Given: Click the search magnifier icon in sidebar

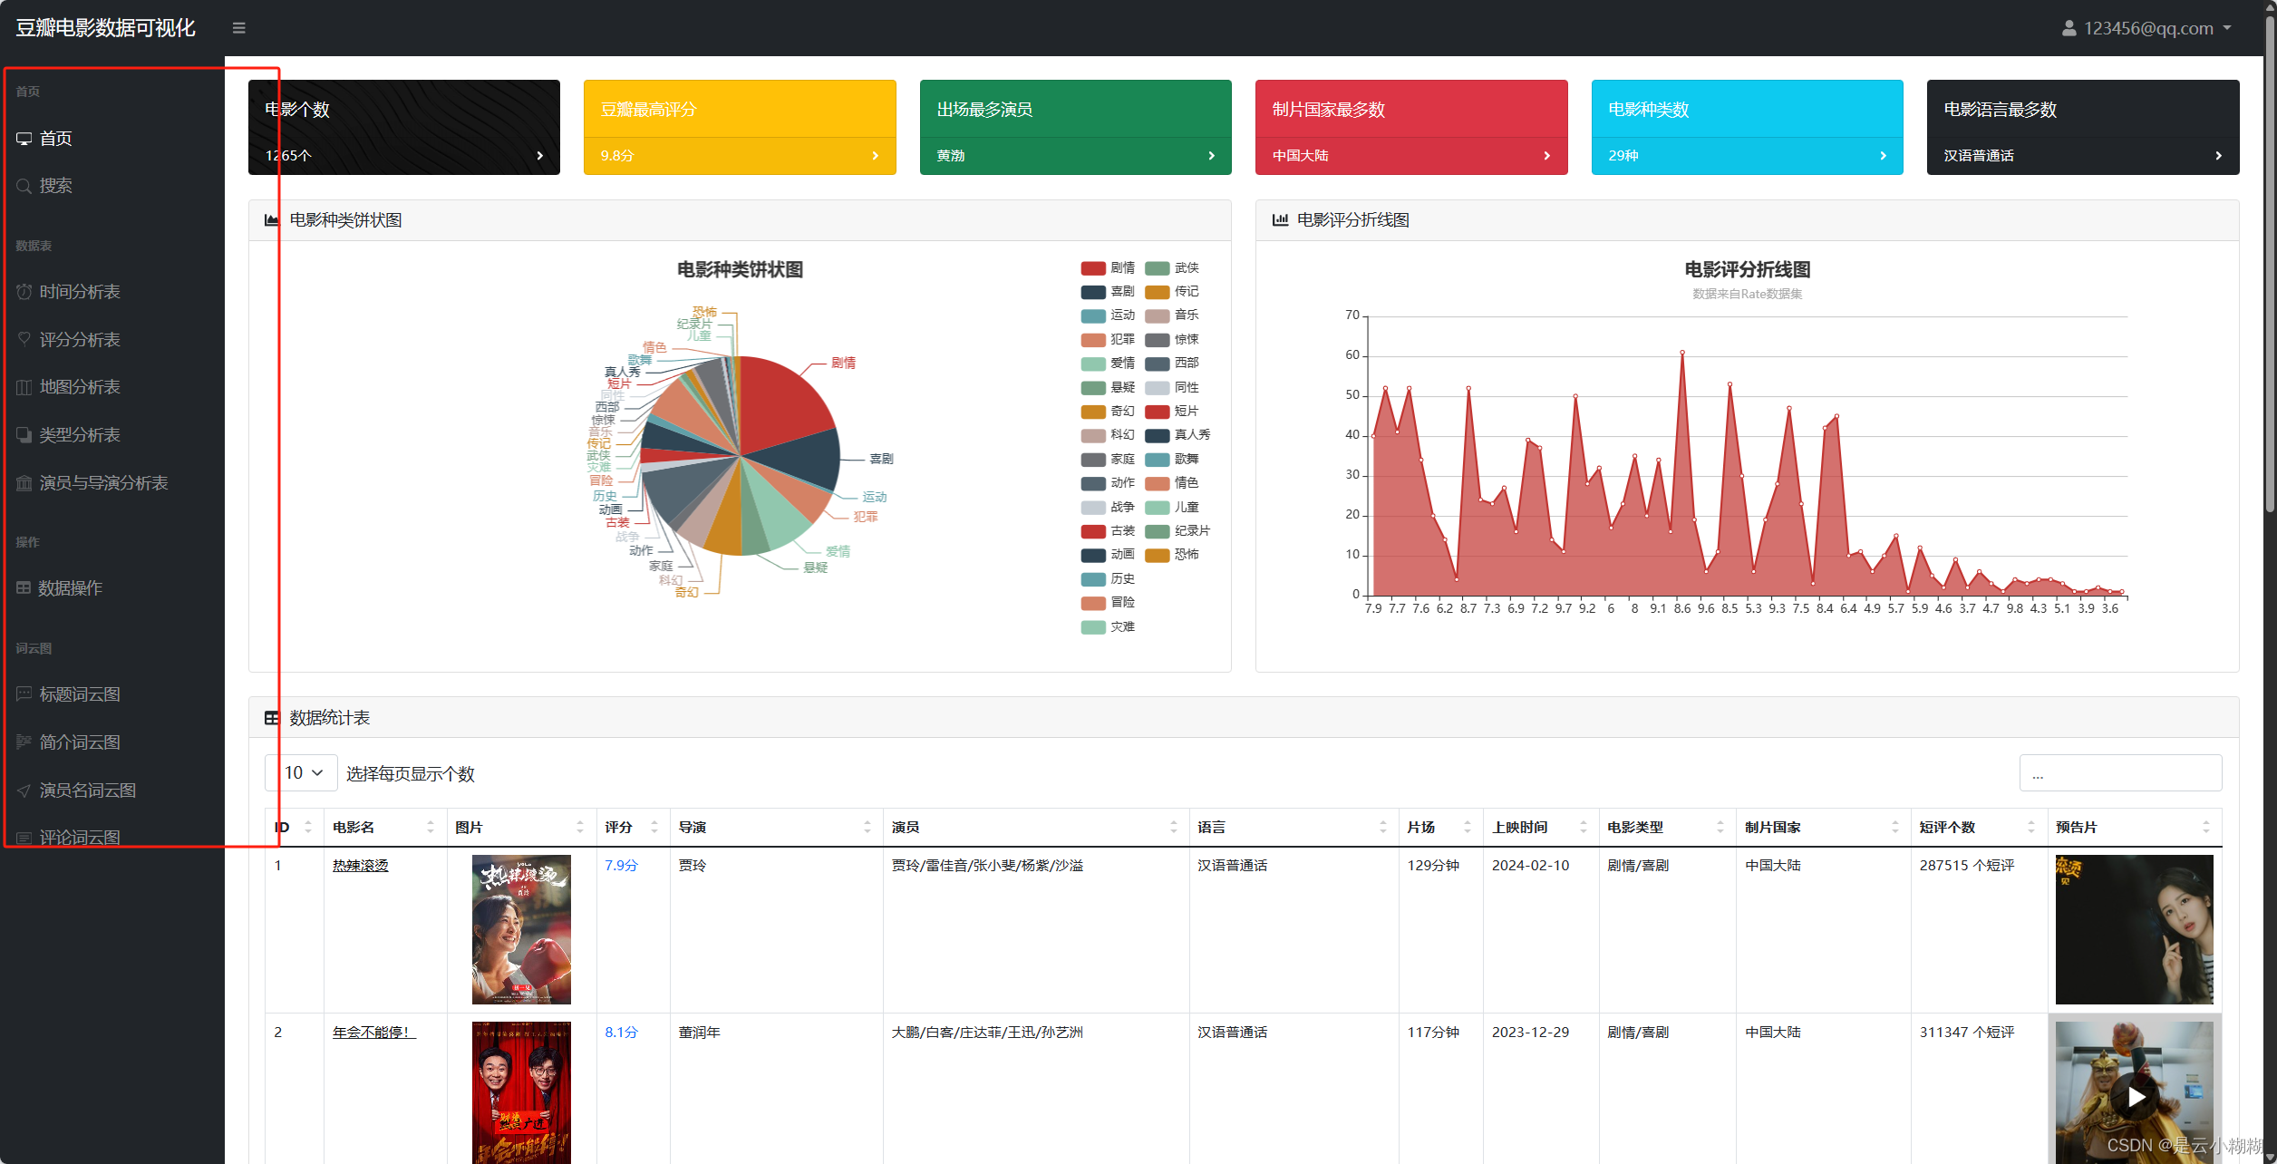Looking at the screenshot, I should pos(24,187).
